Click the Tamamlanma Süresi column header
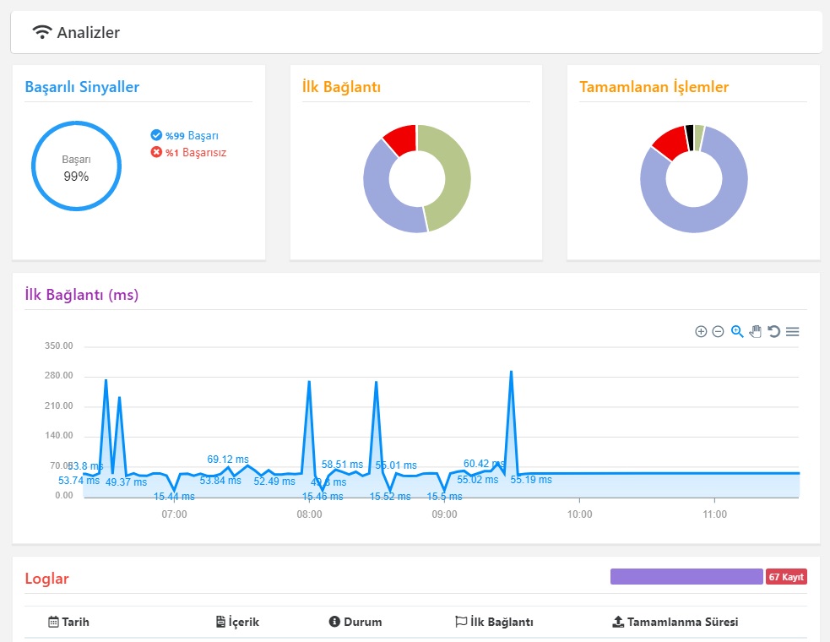Viewport: 830px width, 642px height. pos(675,622)
